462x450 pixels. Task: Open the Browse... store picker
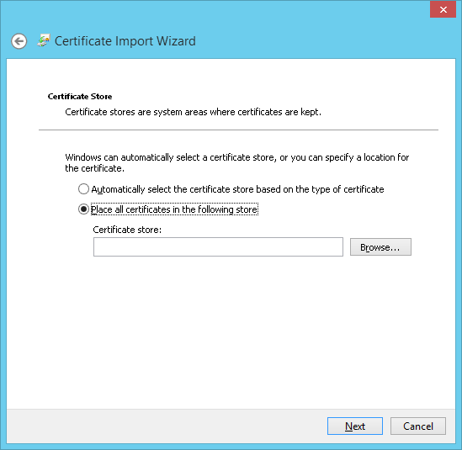point(380,246)
